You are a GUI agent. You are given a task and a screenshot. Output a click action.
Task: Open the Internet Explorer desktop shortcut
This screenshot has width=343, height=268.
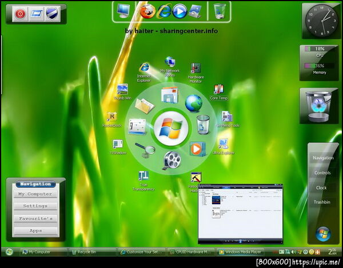click(144, 73)
